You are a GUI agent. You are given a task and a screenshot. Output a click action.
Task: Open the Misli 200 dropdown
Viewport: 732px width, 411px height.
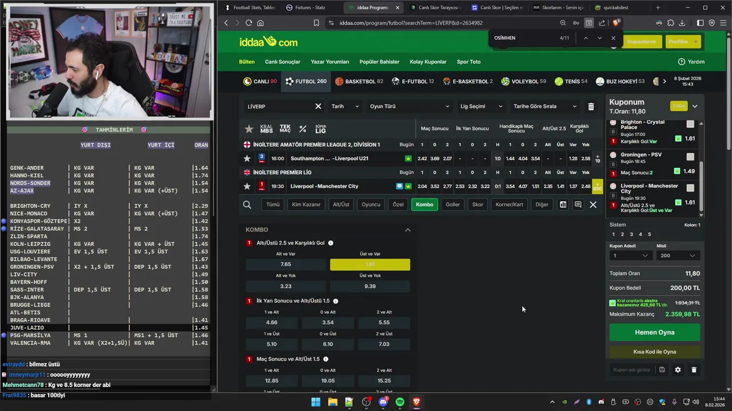click(x=678, y=256)
